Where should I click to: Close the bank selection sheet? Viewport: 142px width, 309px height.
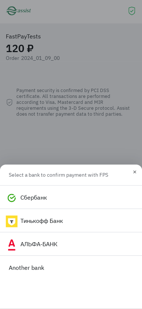click(x=135, y=172)
